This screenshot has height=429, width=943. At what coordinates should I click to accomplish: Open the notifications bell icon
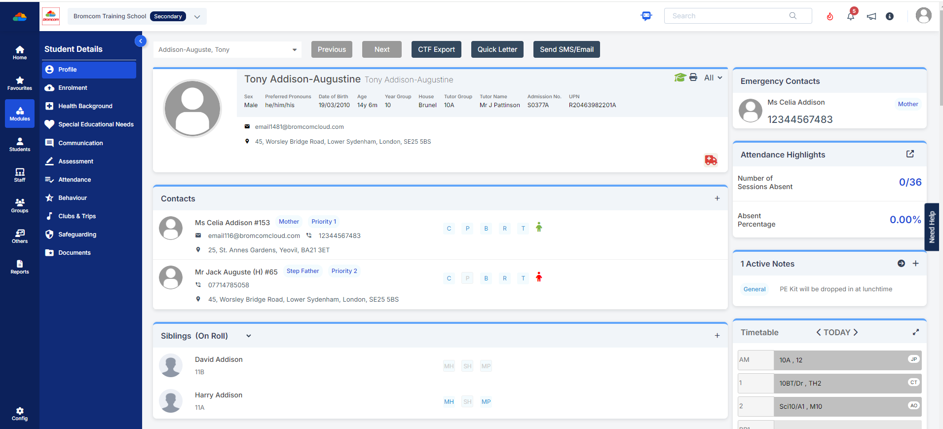(850, 16)
